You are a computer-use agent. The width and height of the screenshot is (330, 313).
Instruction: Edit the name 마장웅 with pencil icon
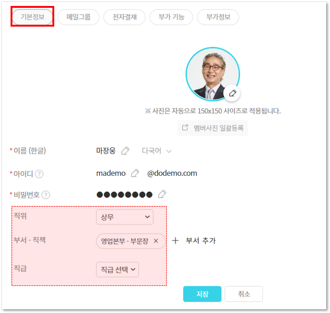125,151
